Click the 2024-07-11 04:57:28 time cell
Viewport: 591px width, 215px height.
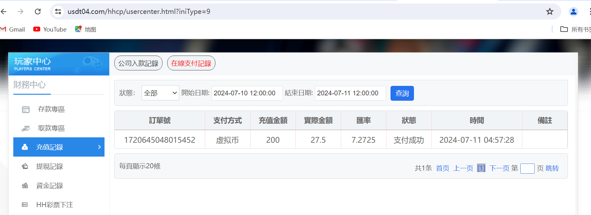pyautogui.click(x=477, y=140)
